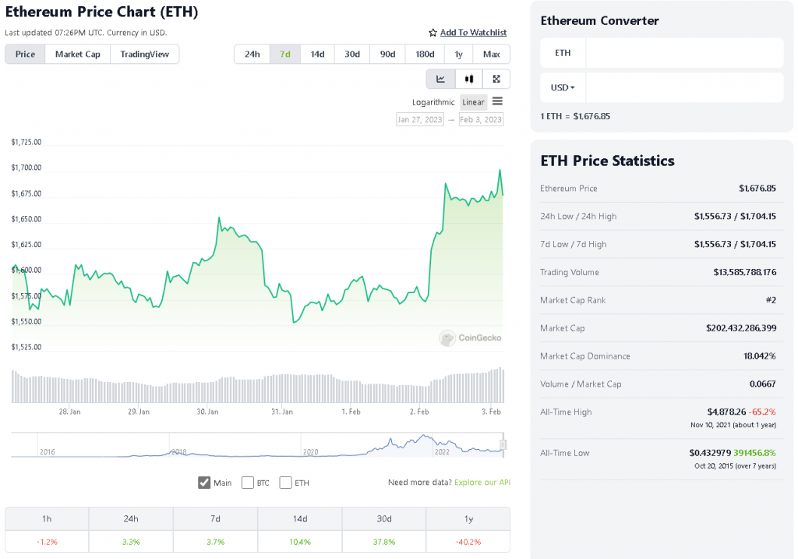Click the ETH amount input field

tap(683, 53)
